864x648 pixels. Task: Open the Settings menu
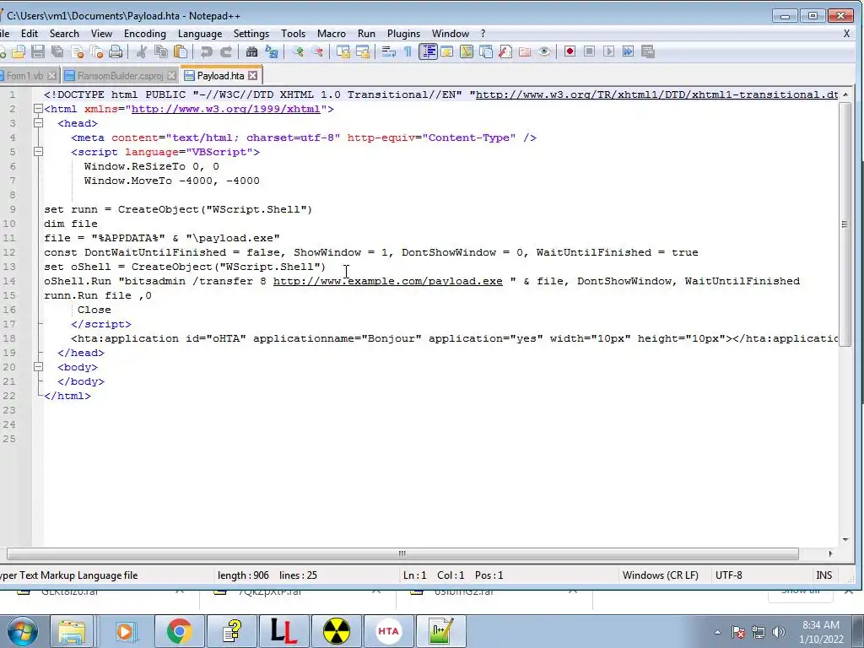(x=251, y=34)
